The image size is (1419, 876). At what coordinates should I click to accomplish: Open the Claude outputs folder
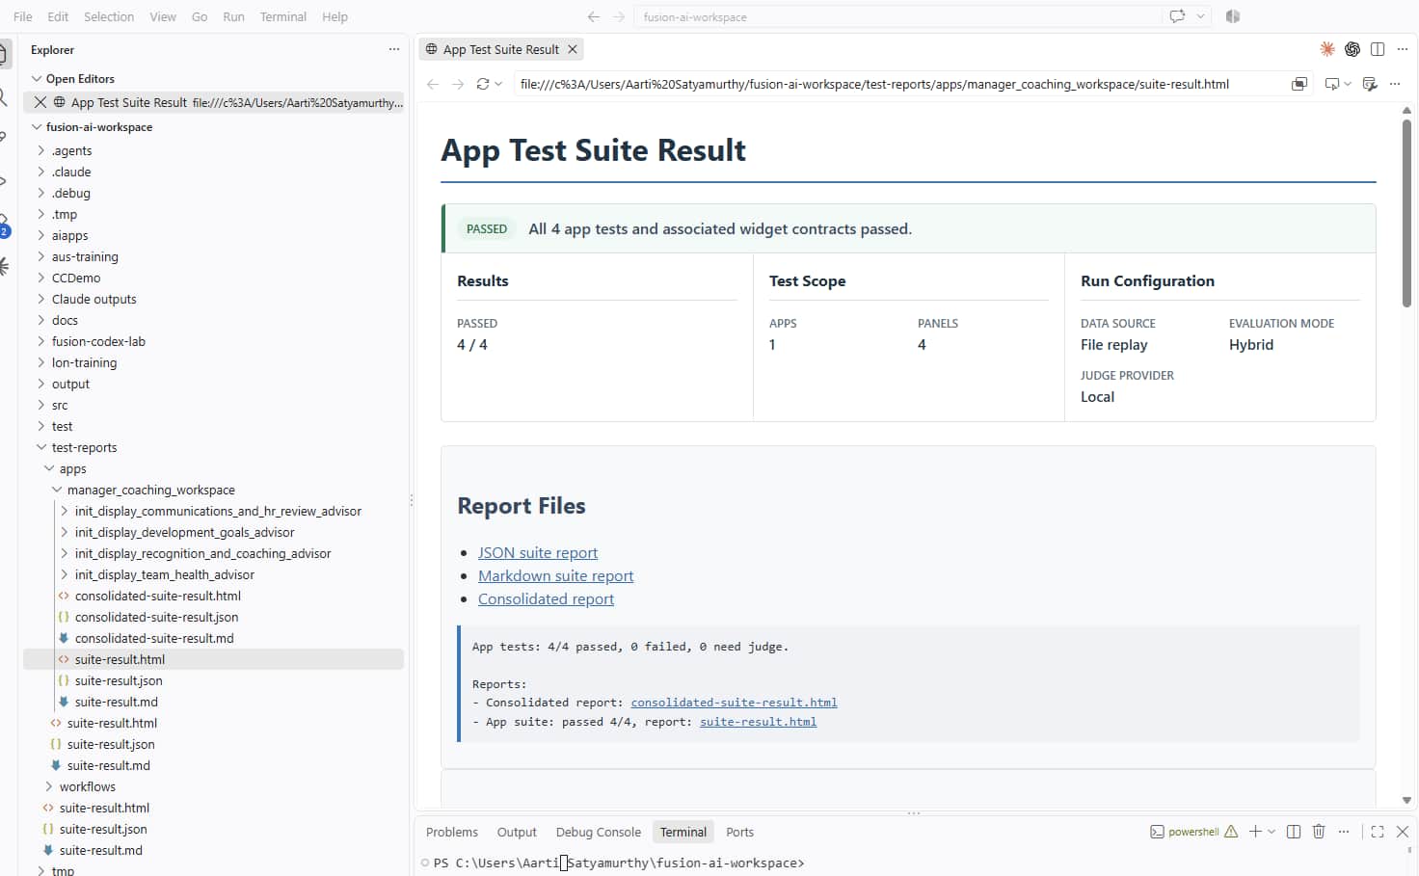click(x=94, y=299)
